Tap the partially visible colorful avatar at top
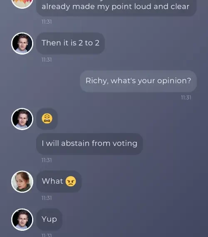 pos(22,4)
